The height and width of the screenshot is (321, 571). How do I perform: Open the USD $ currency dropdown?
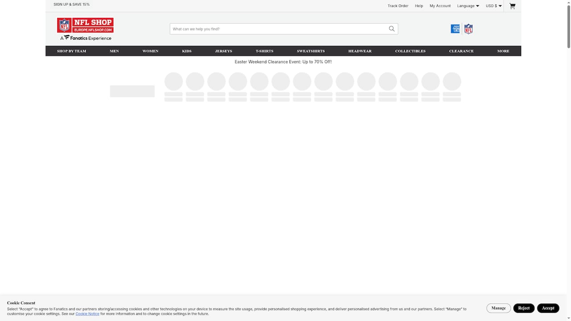tap(494, 6)
